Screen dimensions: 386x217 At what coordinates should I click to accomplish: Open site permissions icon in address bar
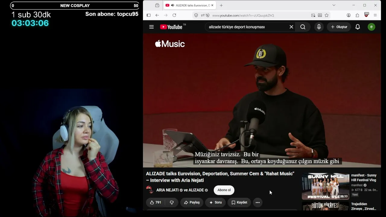[203, 15]
